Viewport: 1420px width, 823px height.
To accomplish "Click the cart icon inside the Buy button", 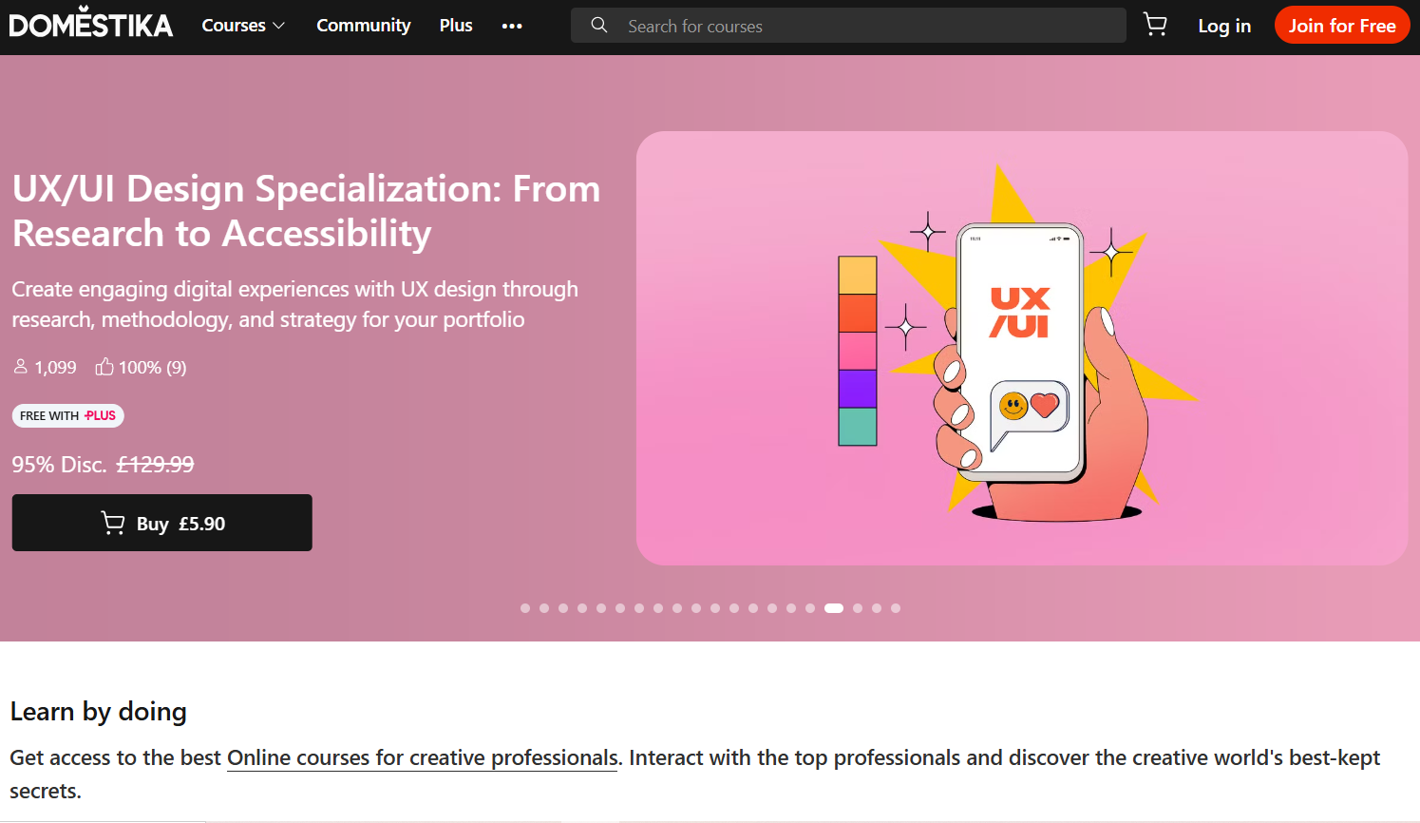I will tap(113, 522).
